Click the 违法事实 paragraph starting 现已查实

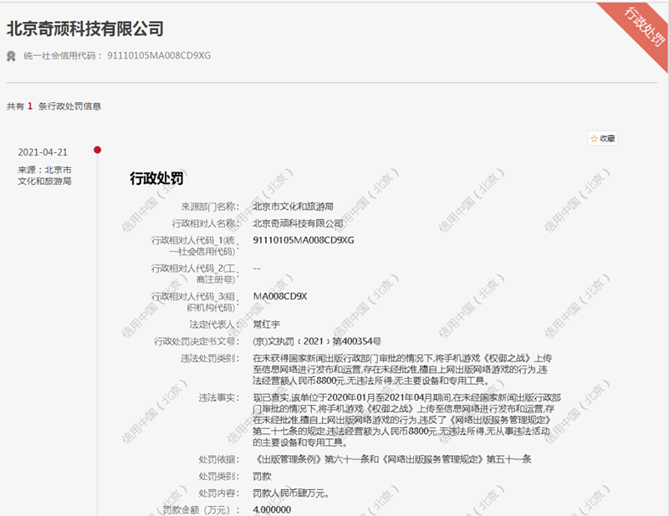point(406,420)
